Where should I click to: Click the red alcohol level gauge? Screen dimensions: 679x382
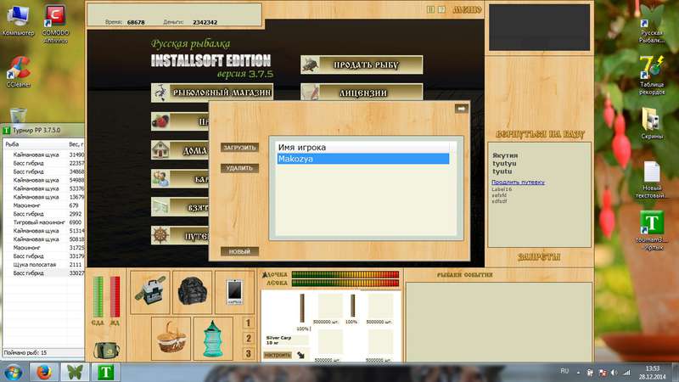pyautogui.click(x=115, y=297)
